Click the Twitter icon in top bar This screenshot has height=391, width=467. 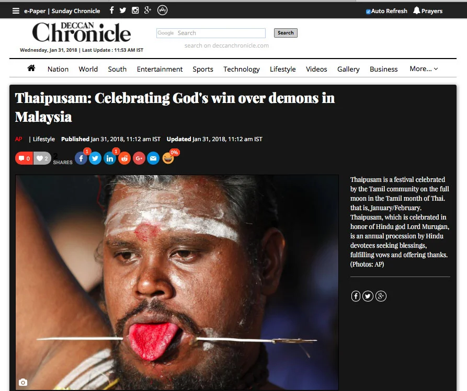(123, 10)
